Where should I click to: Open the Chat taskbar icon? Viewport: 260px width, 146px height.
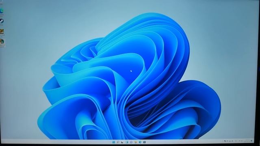(131, 142)
